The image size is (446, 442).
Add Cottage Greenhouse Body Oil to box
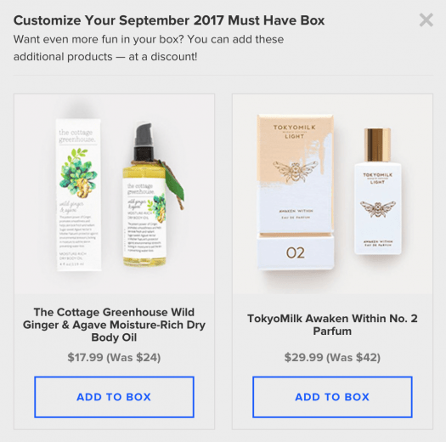point(114,397)
